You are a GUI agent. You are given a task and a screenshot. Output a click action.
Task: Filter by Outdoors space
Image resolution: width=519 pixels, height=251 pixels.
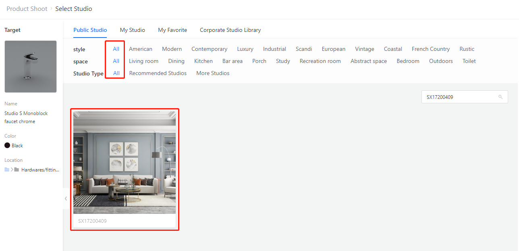pyautogui.click(x=441, y=61)
